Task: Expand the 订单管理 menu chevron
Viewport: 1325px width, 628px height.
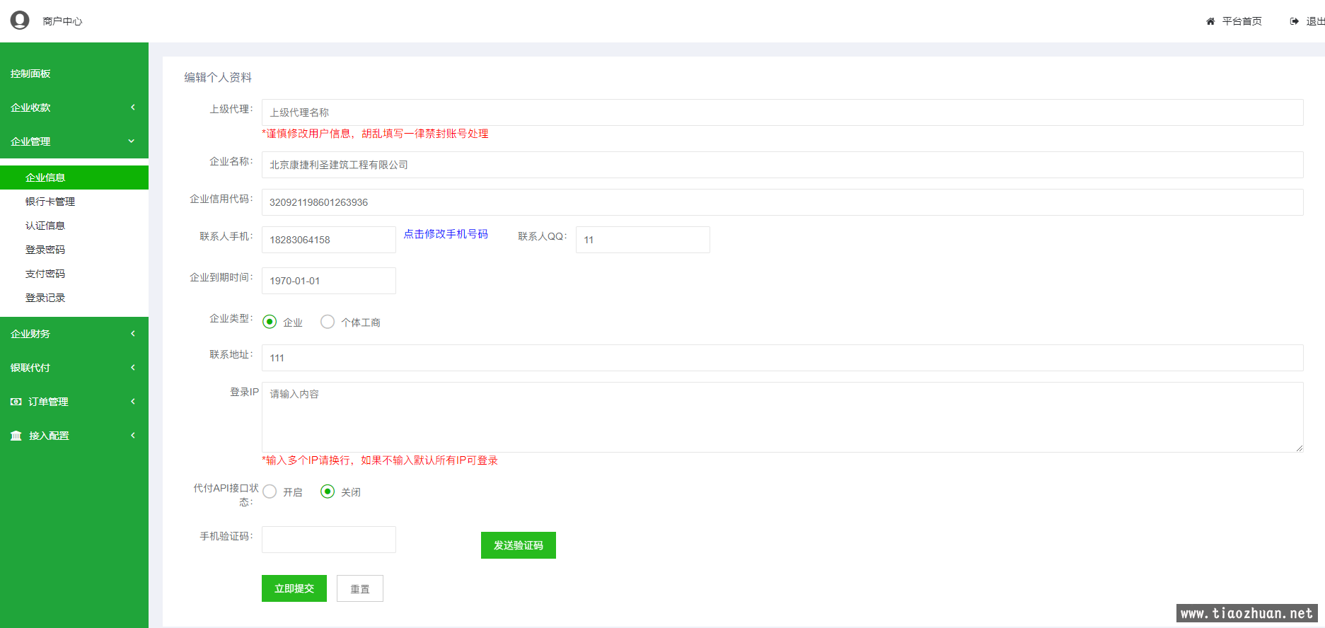Action: point(132,402)
